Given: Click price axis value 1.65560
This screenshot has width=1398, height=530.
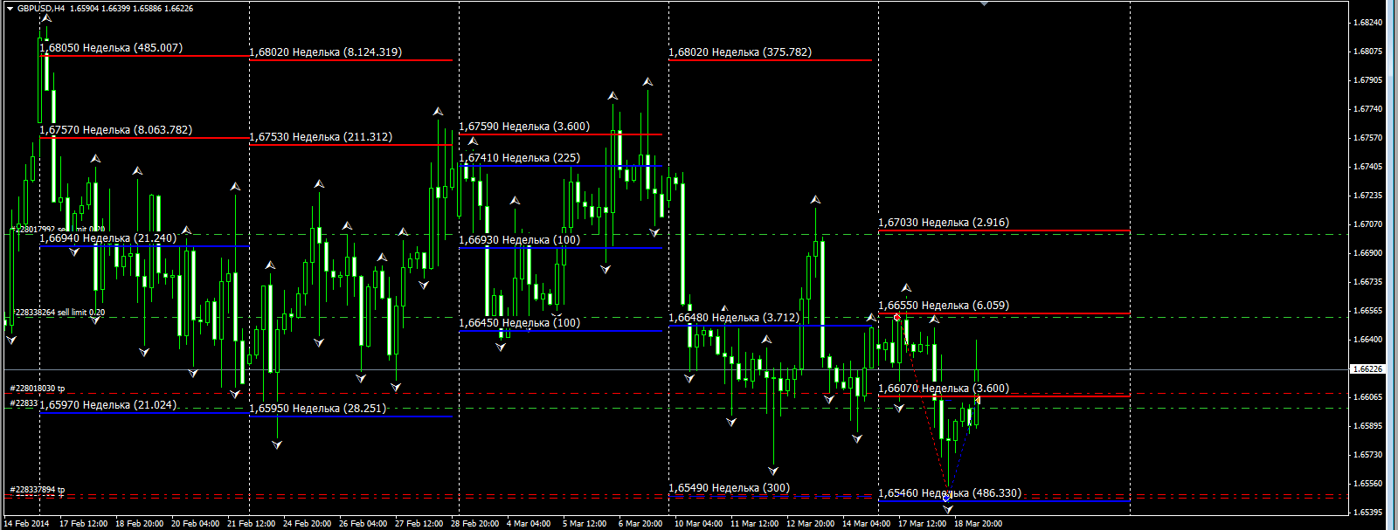Looking at the screenshot, I should pos(1367,484).
